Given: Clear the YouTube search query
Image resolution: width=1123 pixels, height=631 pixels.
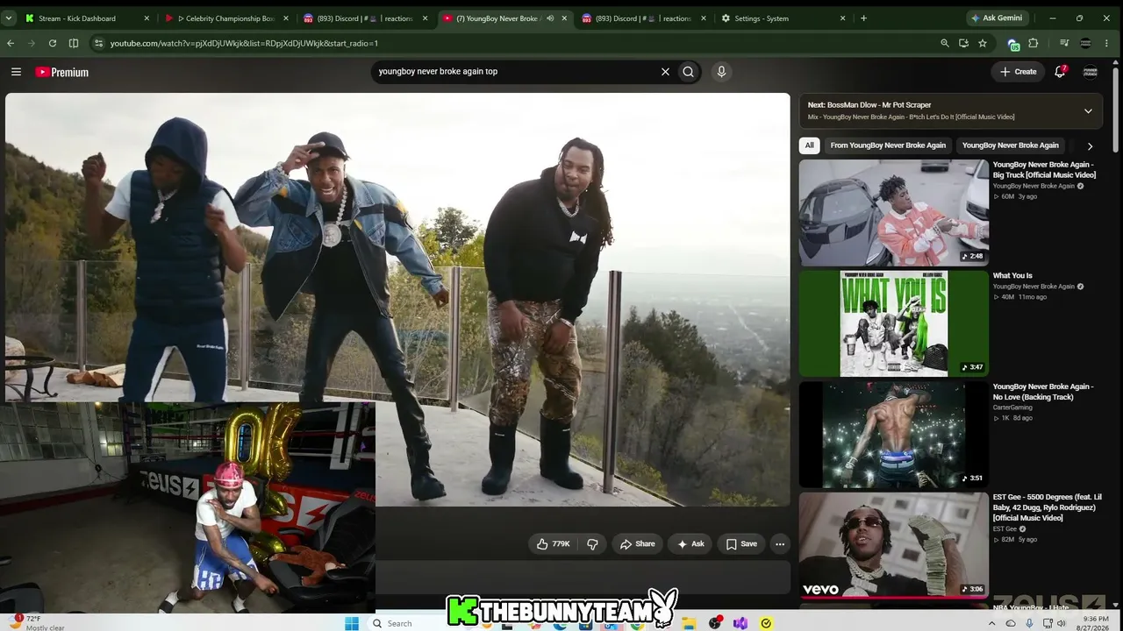Looking at the screenshot, I should [x=665, y=72].
